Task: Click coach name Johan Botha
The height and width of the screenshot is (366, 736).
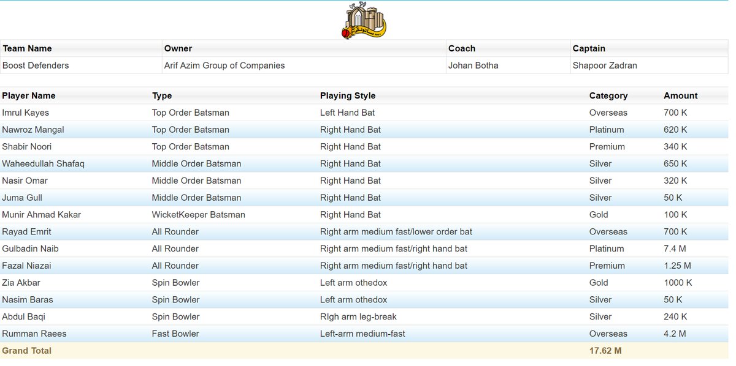Action: pos(473,65)
